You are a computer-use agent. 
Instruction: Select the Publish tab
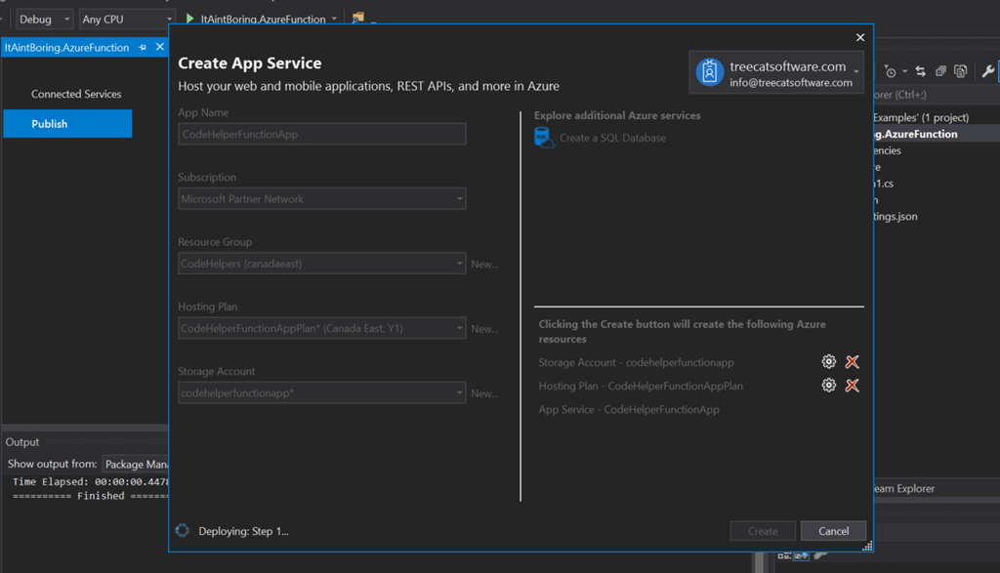(x=67, y=124)
